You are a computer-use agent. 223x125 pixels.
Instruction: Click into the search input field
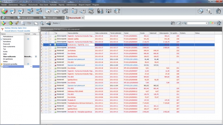click(196, 23)
